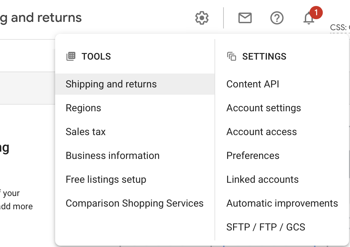
Task: Open the mail envelope icon
Action: (245, 18)
